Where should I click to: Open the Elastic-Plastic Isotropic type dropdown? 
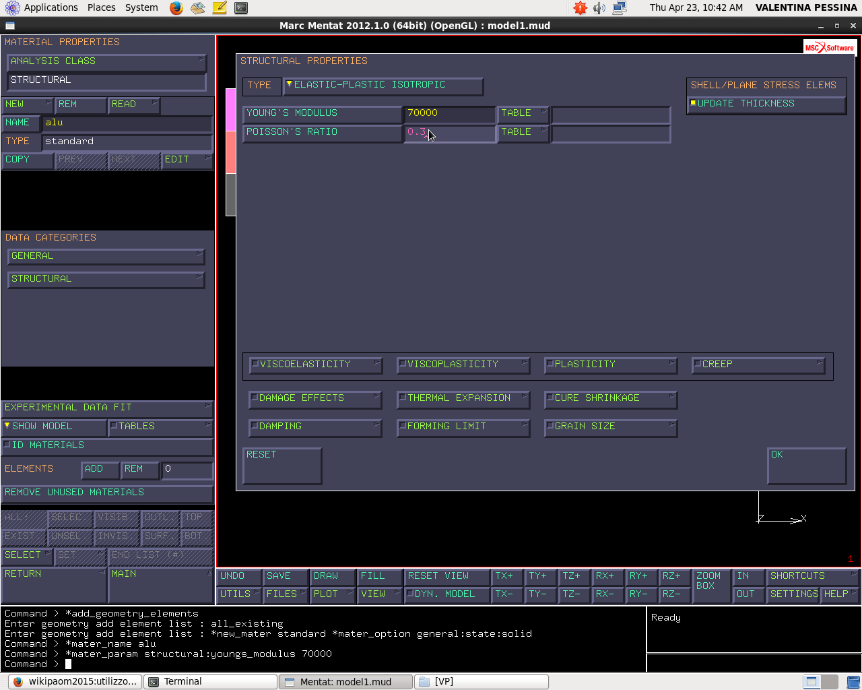pos(383,86)
